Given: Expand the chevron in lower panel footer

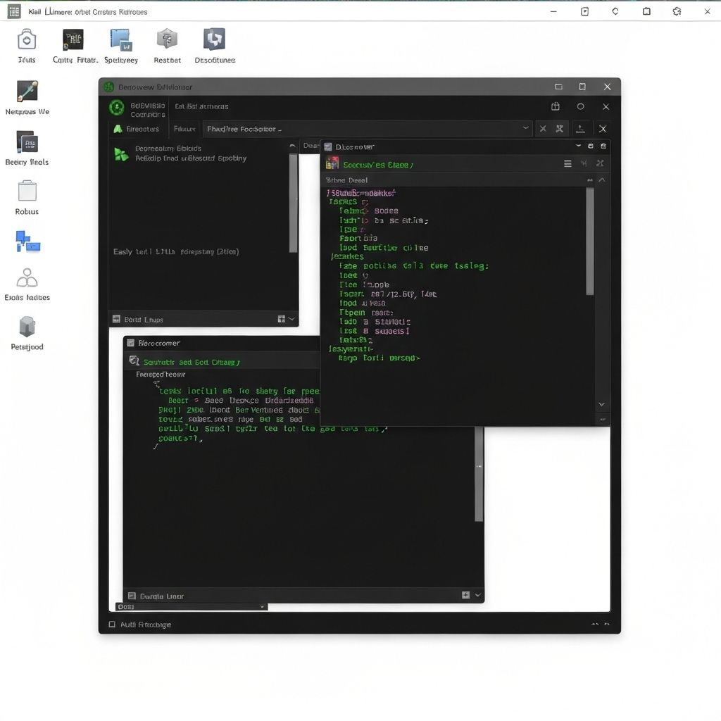Looking at the screenshot, I should tap(478, 596).
